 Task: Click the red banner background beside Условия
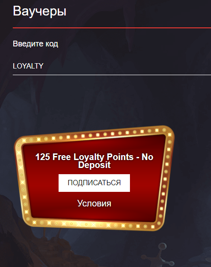[136, 203]
